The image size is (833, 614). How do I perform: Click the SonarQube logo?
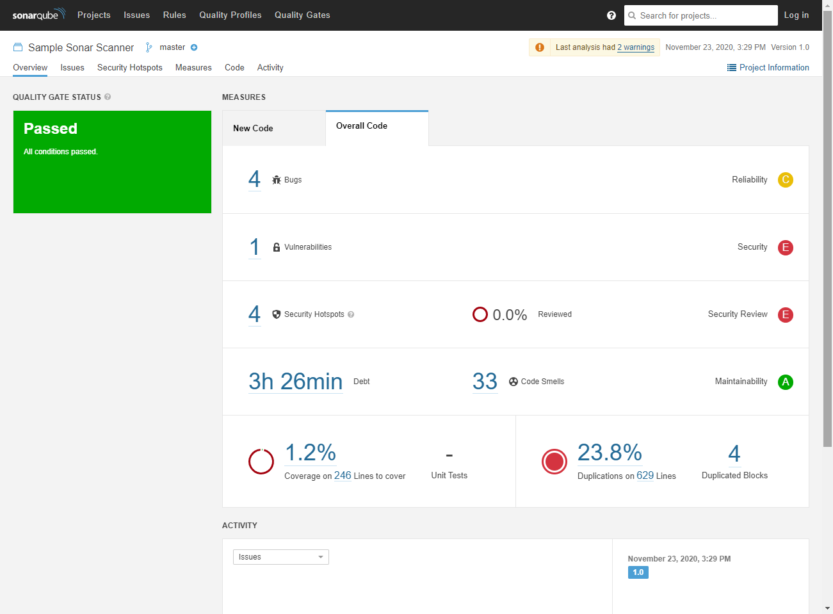(38, 15)
